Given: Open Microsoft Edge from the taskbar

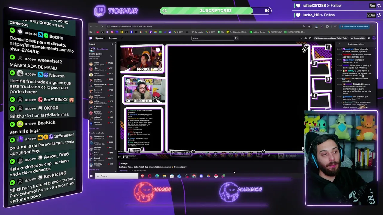Looking at the screenshot, I should pyautogui.click(x=157, y=176).
